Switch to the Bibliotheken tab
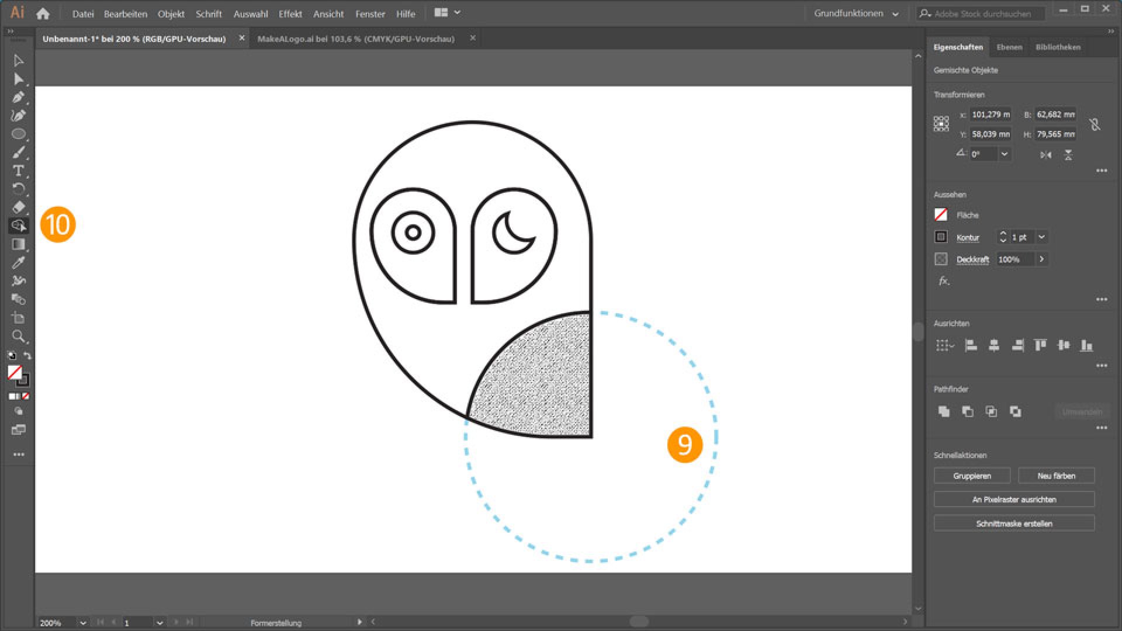The width and height of the screenshot is (1122, 631). pyautogui.click(x=1058, y=47)
